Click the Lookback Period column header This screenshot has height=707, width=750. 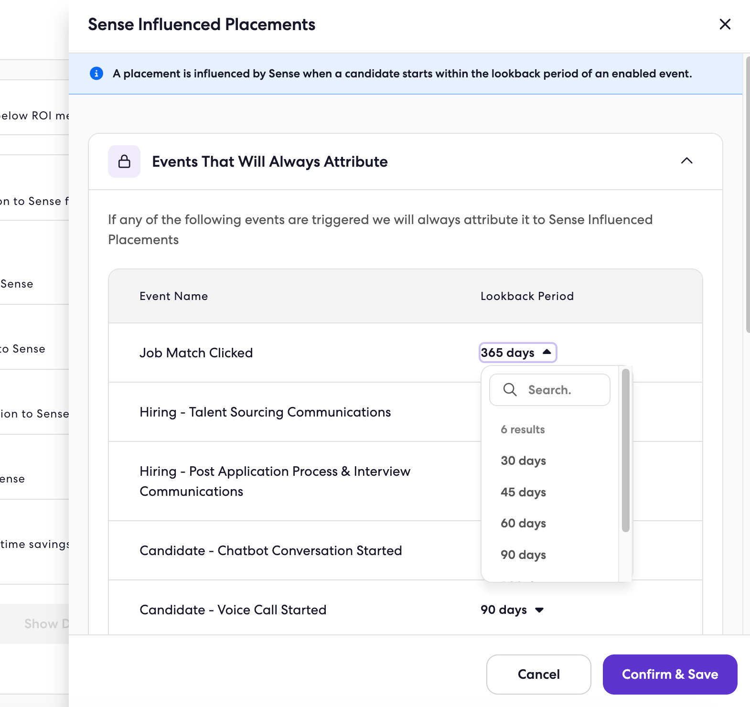(527, 296)
